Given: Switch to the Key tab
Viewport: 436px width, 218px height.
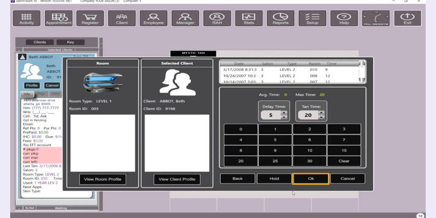Looking at the screenshot, I should point(70,41).
